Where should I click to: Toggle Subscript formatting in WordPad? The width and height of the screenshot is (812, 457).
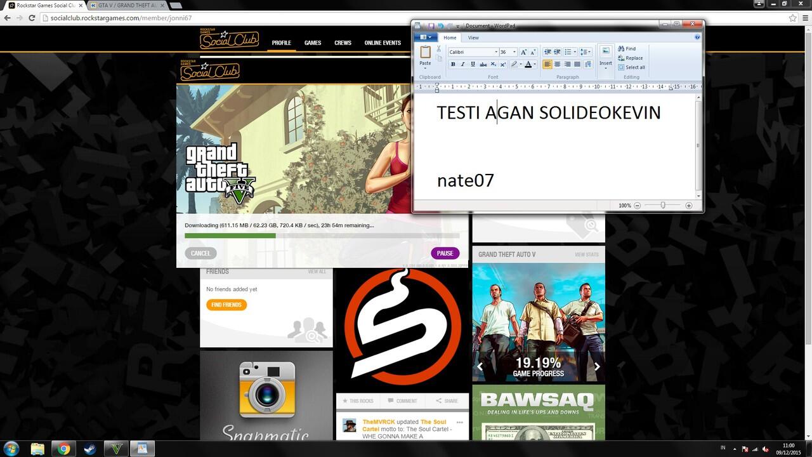pyautogui.click(x=494, y=64)
